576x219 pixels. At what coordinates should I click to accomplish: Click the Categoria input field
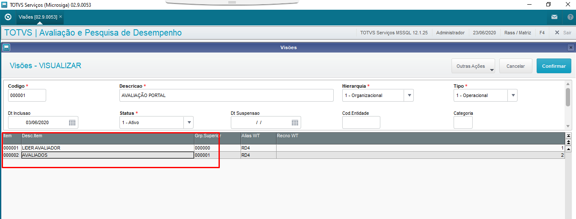463,122
